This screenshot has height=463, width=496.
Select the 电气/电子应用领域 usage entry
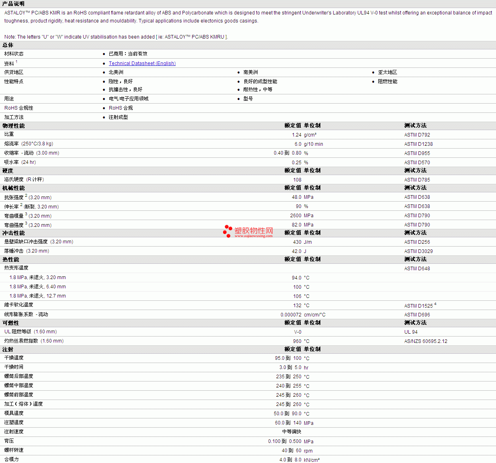(129, 99)
